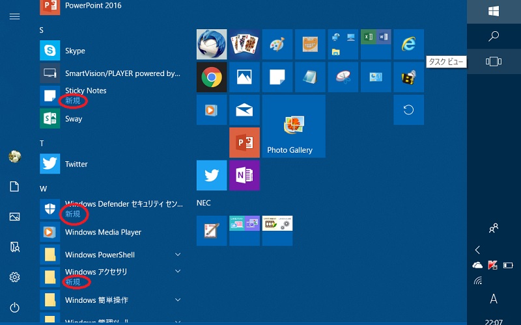Launch the Google Chrome tile

click(212, 77)
